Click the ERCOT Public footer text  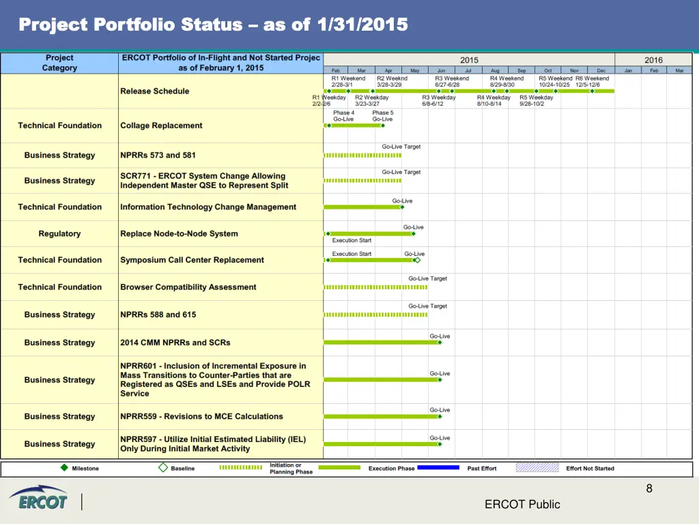point(522,504)
